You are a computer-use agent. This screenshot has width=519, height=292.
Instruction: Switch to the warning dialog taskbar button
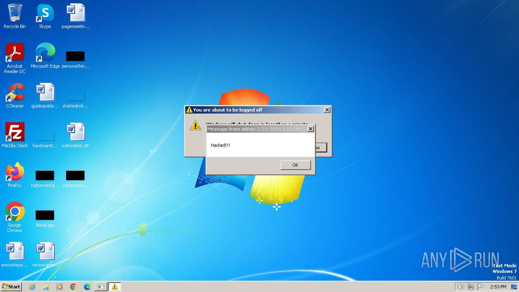[115, 287]
